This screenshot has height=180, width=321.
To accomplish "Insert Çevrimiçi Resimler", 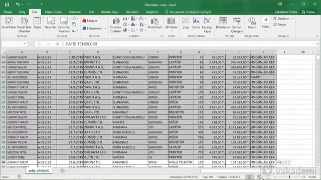I will tap(64, 25).
